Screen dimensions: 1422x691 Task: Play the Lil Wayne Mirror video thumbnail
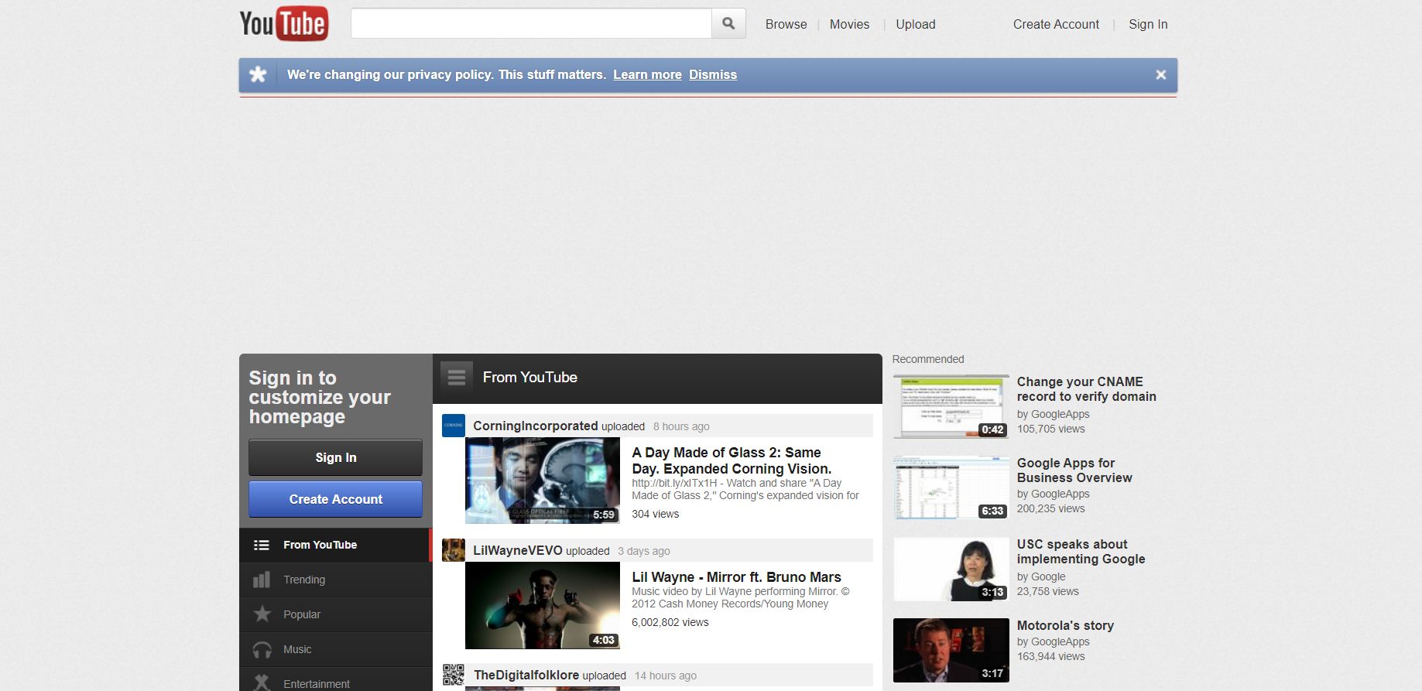point(542,605)
